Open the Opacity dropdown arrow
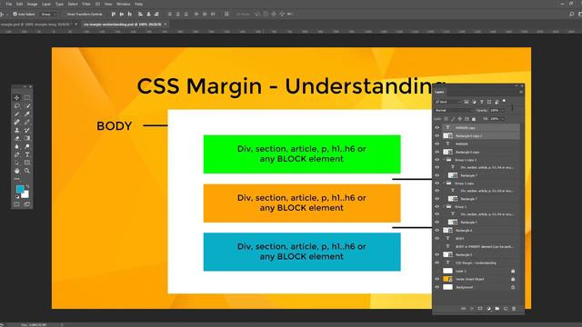Viewport: 582px width, 327px height. click(503, 111)
